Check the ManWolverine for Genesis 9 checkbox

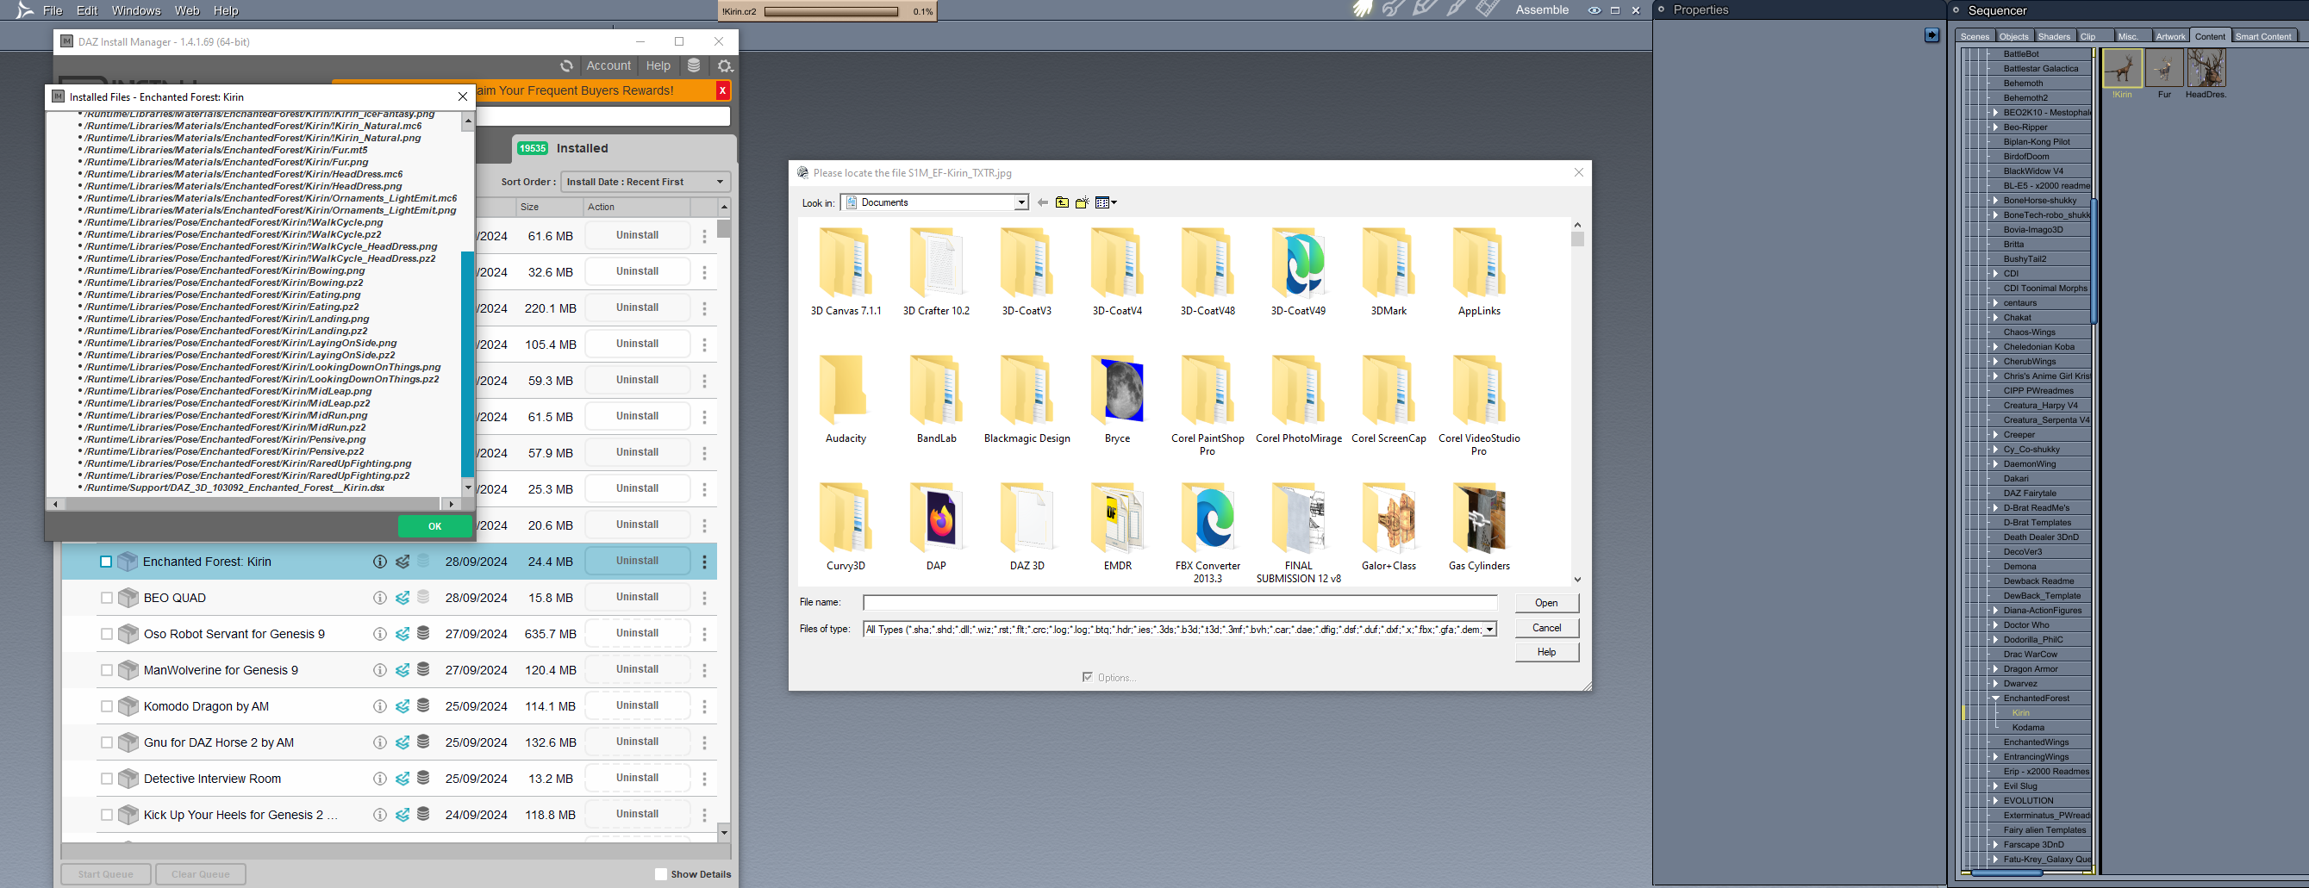pyautogui.click(x=107, y=670)
